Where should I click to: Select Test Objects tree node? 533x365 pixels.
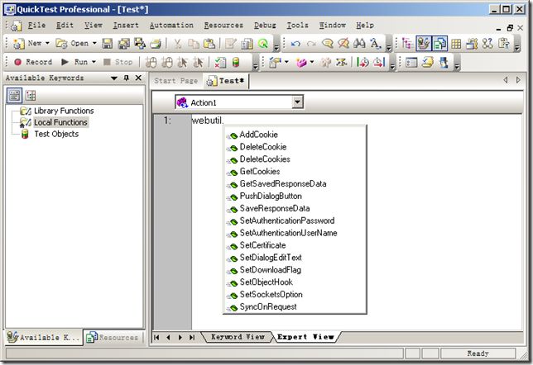(56, 134)
